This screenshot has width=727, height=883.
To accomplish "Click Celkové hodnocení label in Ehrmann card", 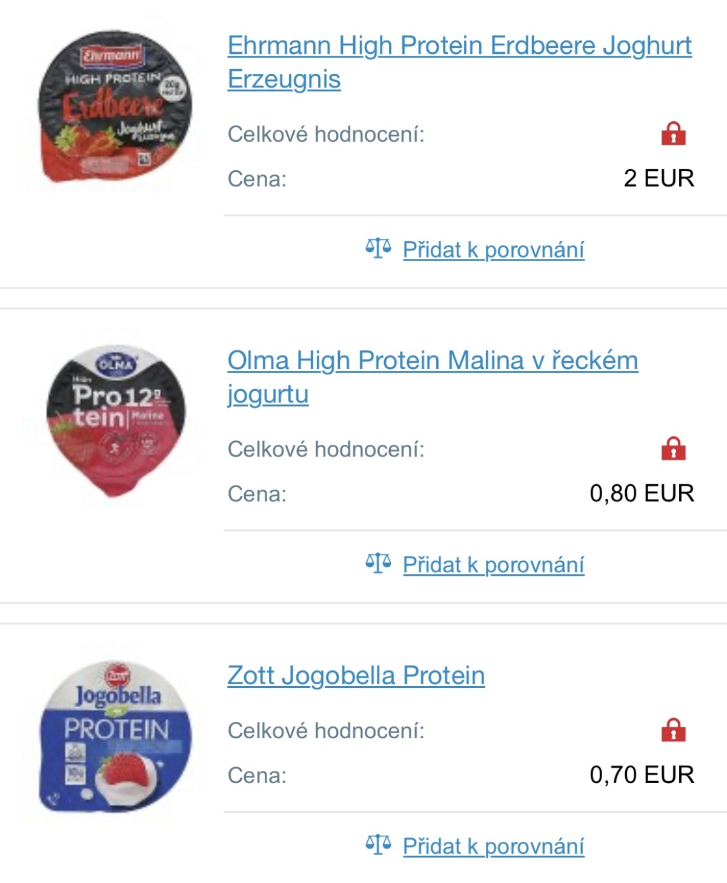I will tap(326, 134).
